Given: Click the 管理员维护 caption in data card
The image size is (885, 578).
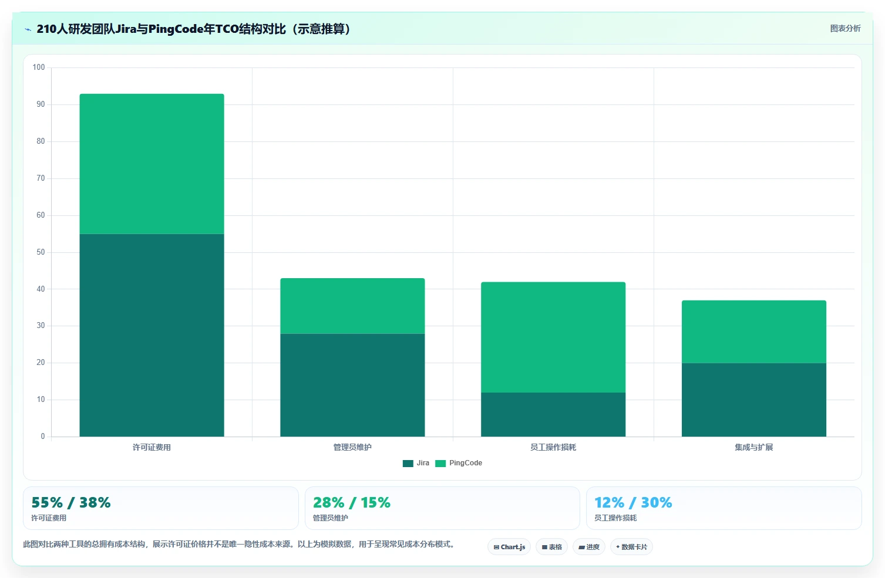Looking at the screenshot, I should pos(330,518).
